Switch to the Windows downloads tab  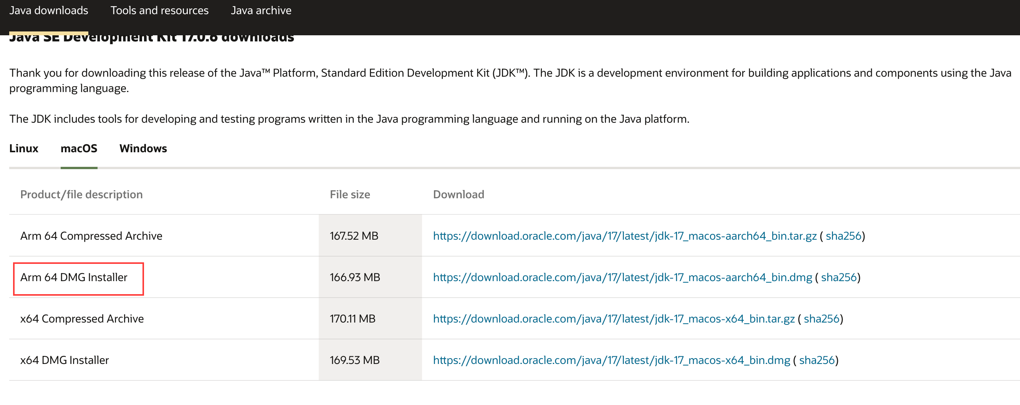coord(143,148)
